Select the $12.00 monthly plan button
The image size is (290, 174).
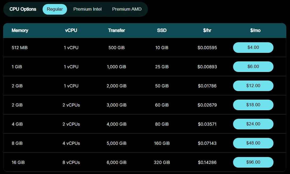253,86
